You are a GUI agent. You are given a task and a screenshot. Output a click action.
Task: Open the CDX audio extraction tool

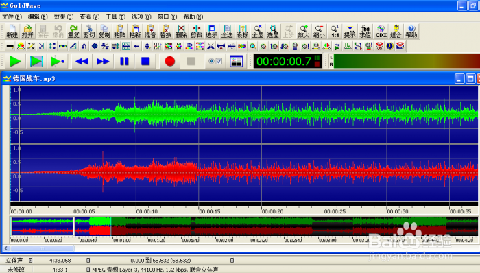pos(381,32)
